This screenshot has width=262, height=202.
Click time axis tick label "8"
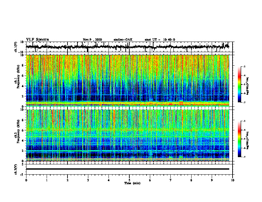tap(191, 180)
